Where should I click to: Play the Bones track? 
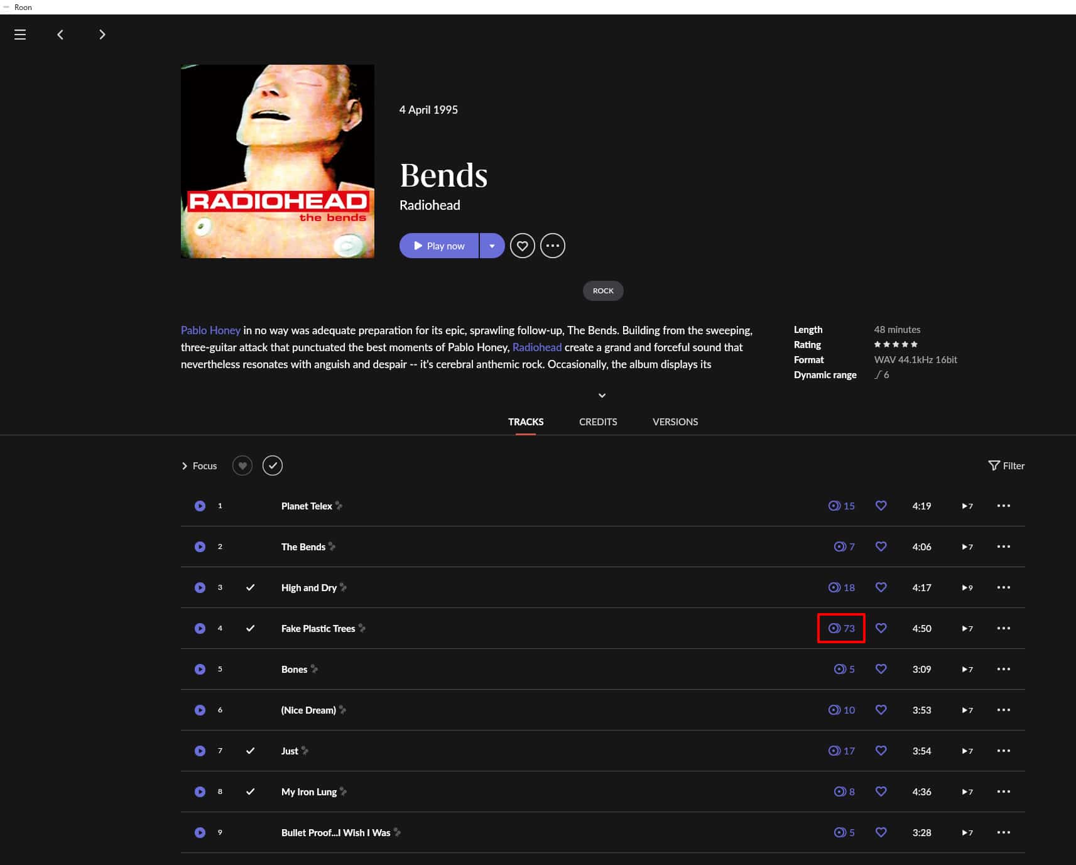tap(200, 669)
